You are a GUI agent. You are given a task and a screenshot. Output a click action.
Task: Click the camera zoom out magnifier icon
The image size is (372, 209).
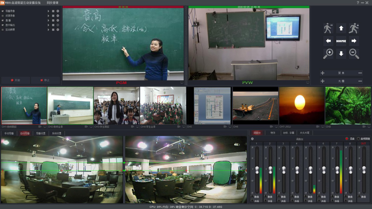click(x=354, y=54)
